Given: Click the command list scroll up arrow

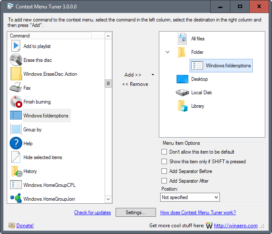Looking at the screenshot, I should click(x=108, y=36).
